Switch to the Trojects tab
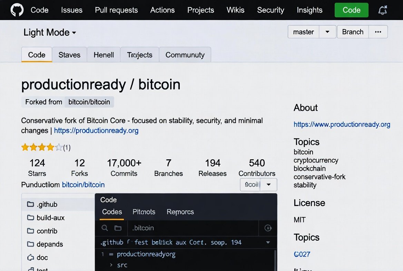Viewport: 403px width, 271px height. (x=139, y=55)
